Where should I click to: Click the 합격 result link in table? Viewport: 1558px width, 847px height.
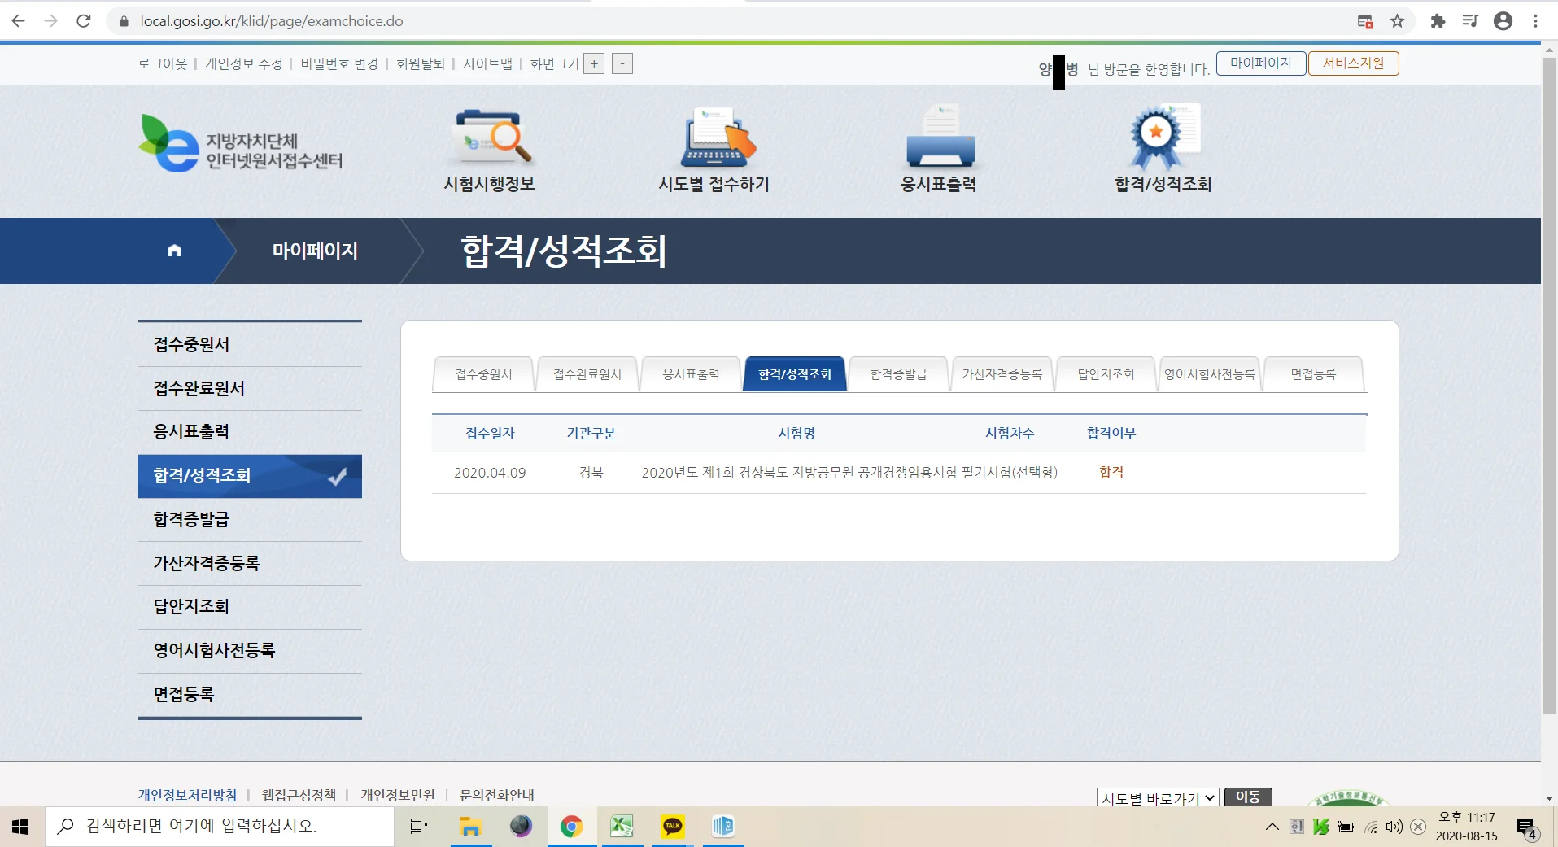tap(1111, 473)
